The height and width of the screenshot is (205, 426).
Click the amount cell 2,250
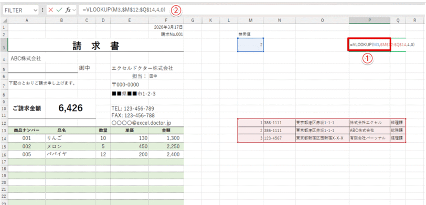(166, 146)
